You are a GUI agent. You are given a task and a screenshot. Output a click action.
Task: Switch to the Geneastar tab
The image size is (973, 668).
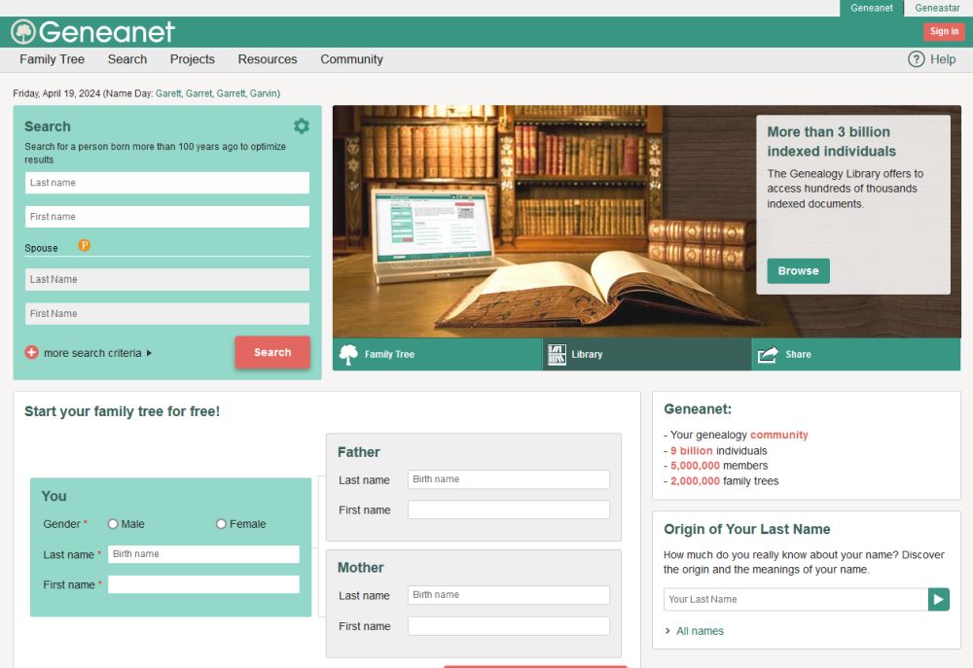937,8
